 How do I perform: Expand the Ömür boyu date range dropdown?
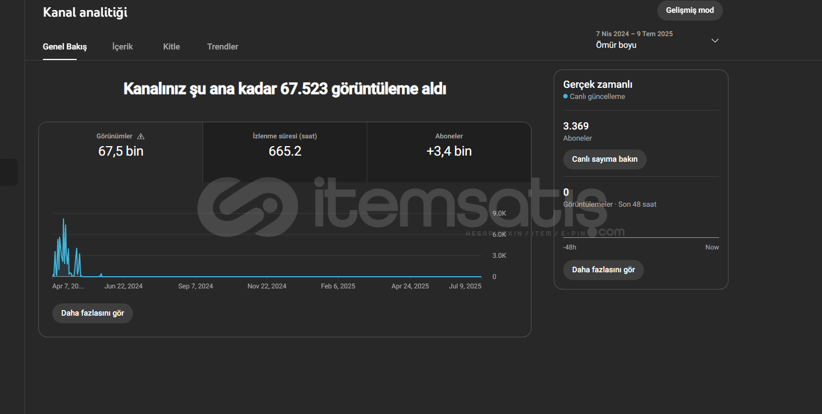pos(657,40)
